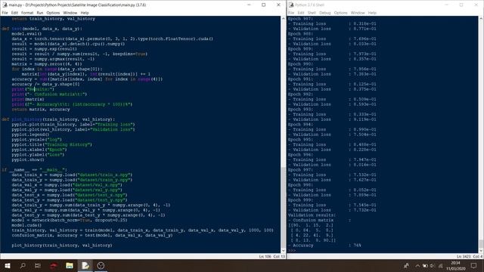Open Edit menu in Python Shell window
The height and width of the screenshot is (272, 484).
tap(301, 13)
